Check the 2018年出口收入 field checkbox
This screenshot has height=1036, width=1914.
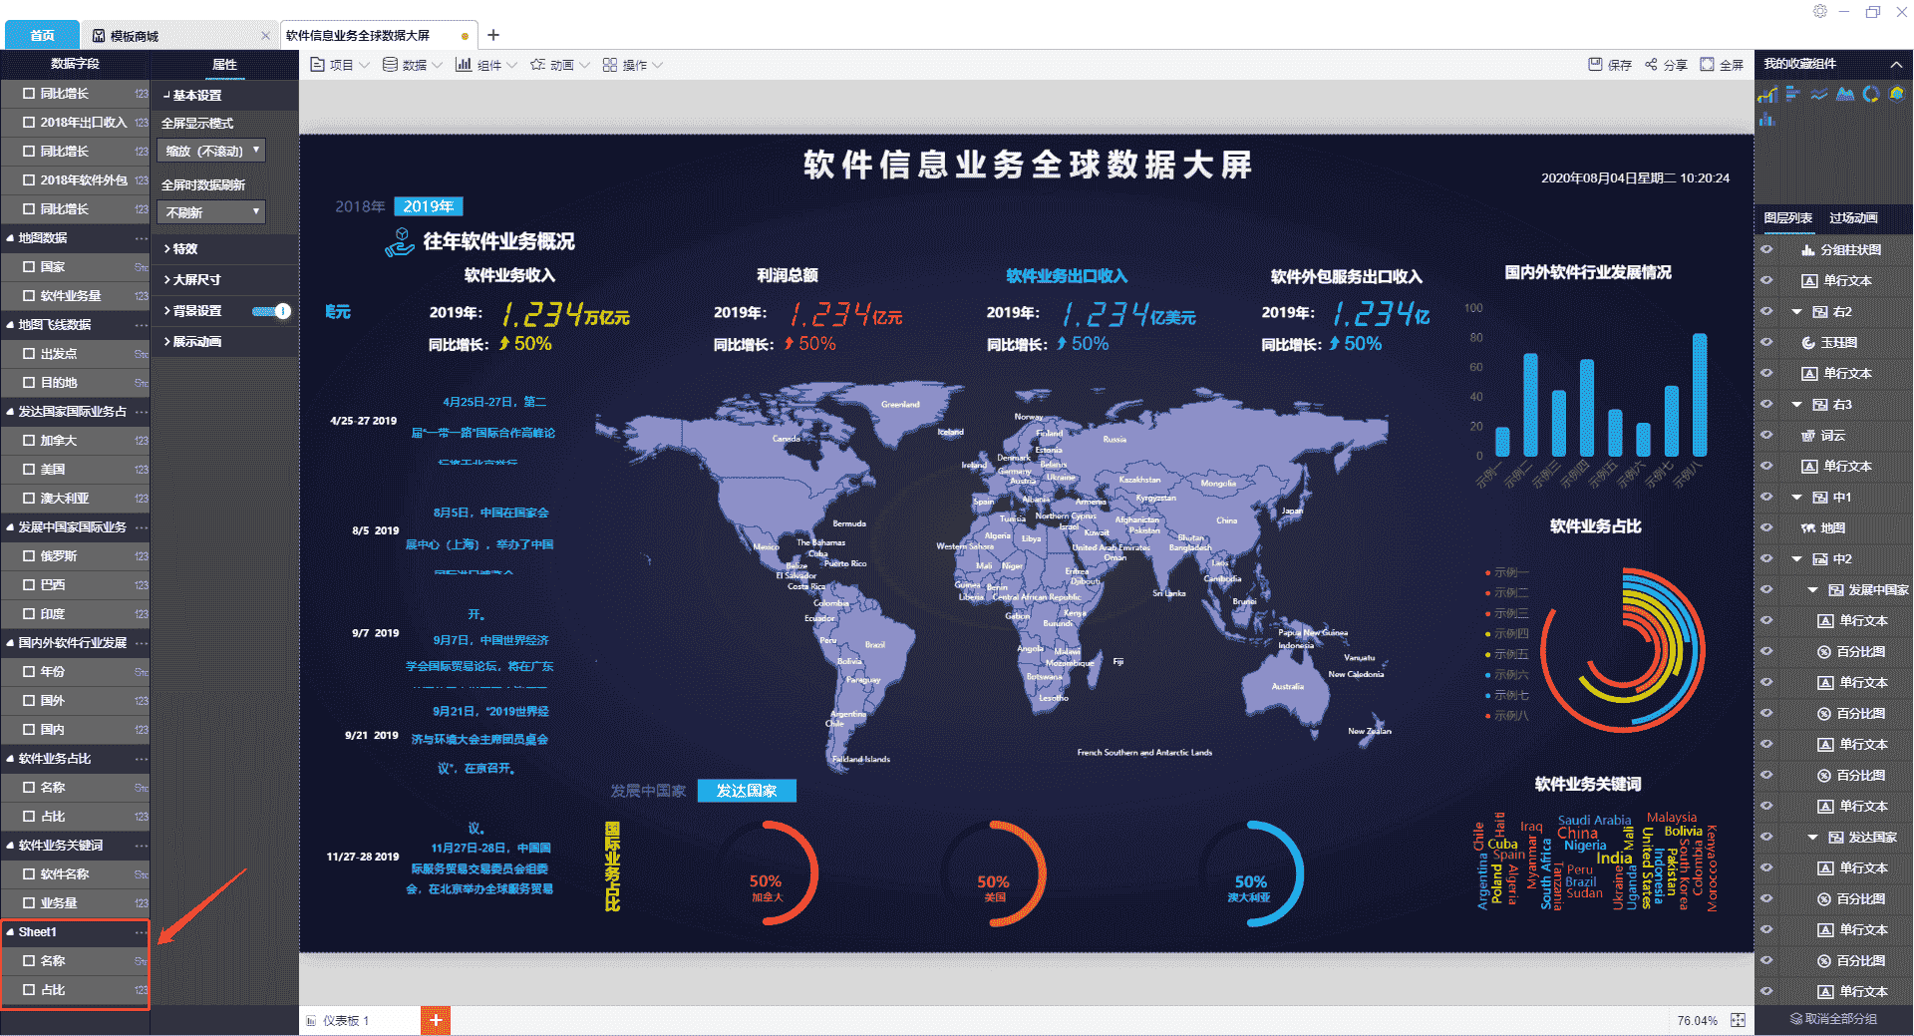pyautogui.click(x=29, y=123)
